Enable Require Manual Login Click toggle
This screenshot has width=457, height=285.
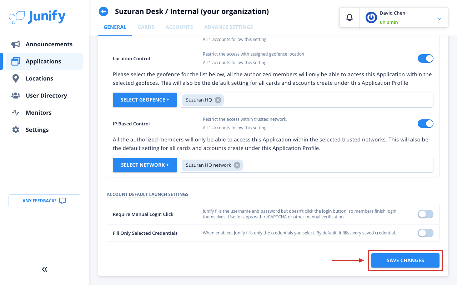click(426, 214)
